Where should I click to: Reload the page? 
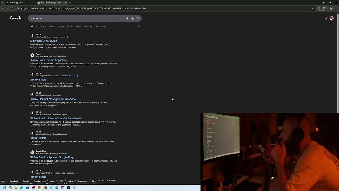(12, 8)
